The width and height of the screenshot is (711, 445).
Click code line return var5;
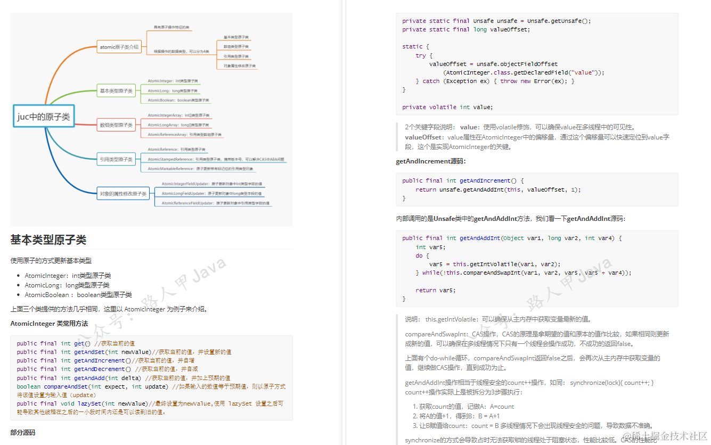click(436, 290)
